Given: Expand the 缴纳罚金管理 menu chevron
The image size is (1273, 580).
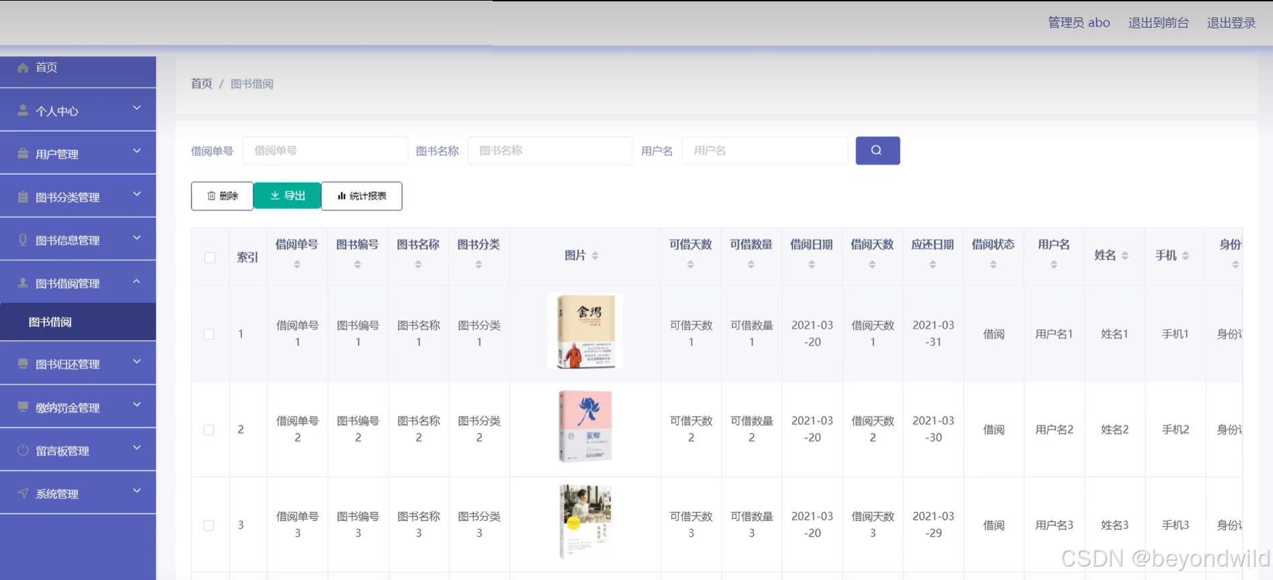Looking at the screenshot, I should click(137, 405).
